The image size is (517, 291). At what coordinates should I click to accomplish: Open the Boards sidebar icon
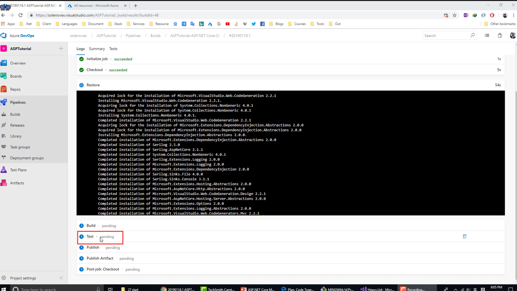tap(4, 76)
